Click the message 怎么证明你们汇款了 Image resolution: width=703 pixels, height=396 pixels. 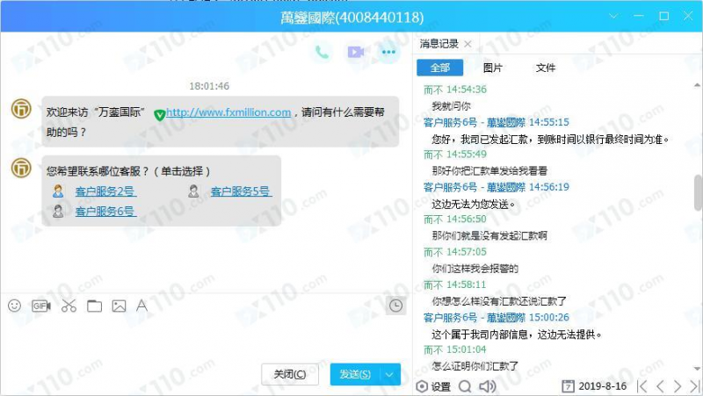pos(475,366)
